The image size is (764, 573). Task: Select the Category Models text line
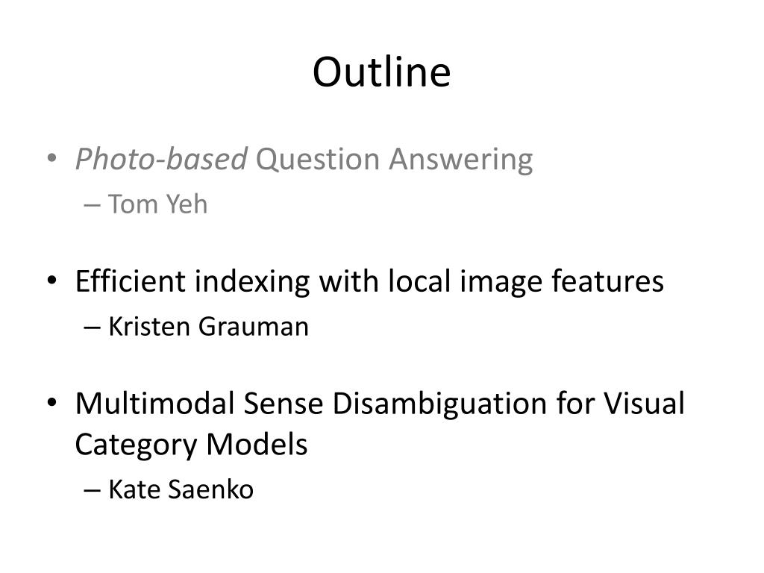[191, 445]
